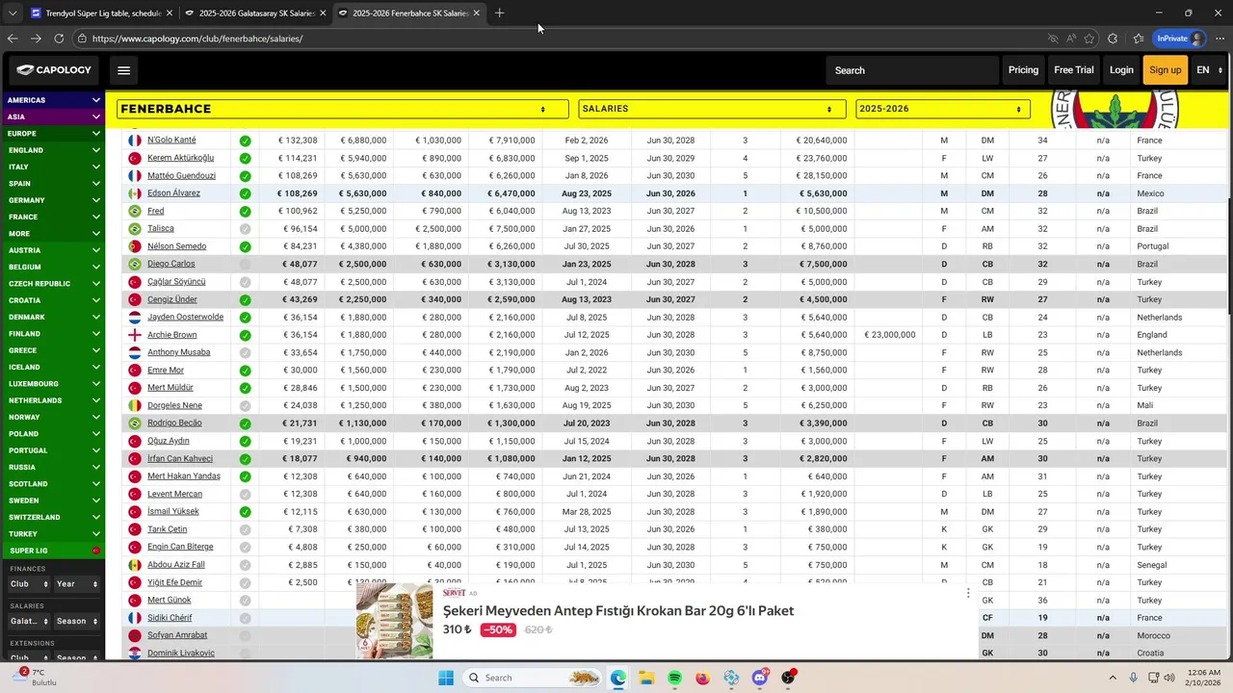Click the France flag next to N'Golo Kanté
Image resolution: width=1233 pixels, height=693 pixels.
point(135,141)
